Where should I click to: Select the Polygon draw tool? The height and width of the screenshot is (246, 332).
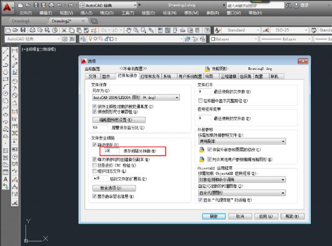(x=6, y=72)
